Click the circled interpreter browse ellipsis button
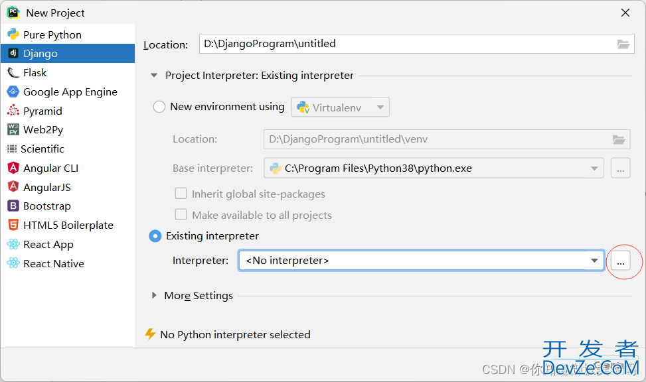Viewport: 646px width, 382px height. (x=621, y=261)
